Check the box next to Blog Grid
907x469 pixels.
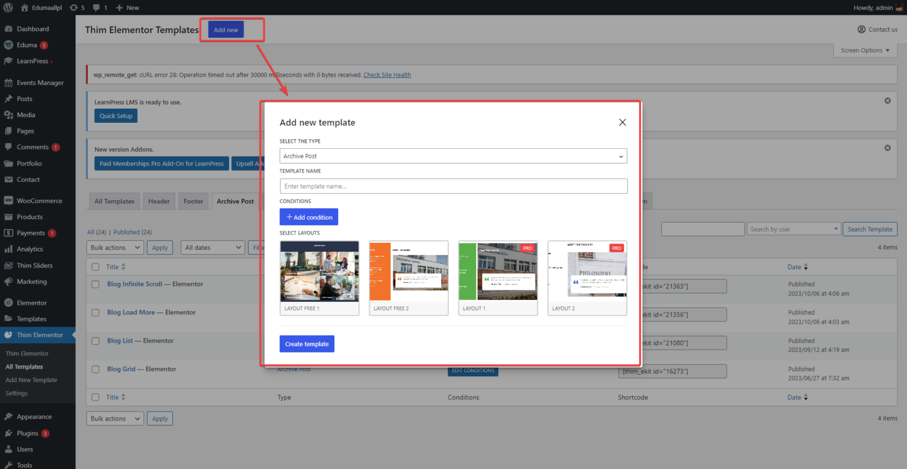pos(95,369)
